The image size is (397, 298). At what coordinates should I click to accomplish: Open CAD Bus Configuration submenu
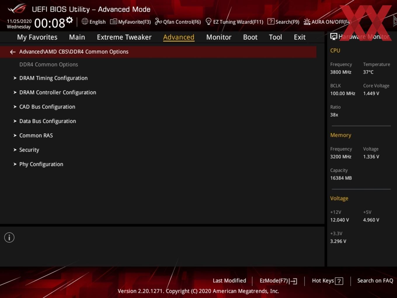click(47, 107)
